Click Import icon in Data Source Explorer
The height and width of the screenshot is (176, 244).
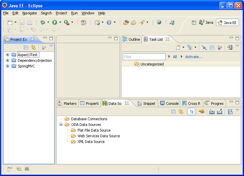(212, 112)
